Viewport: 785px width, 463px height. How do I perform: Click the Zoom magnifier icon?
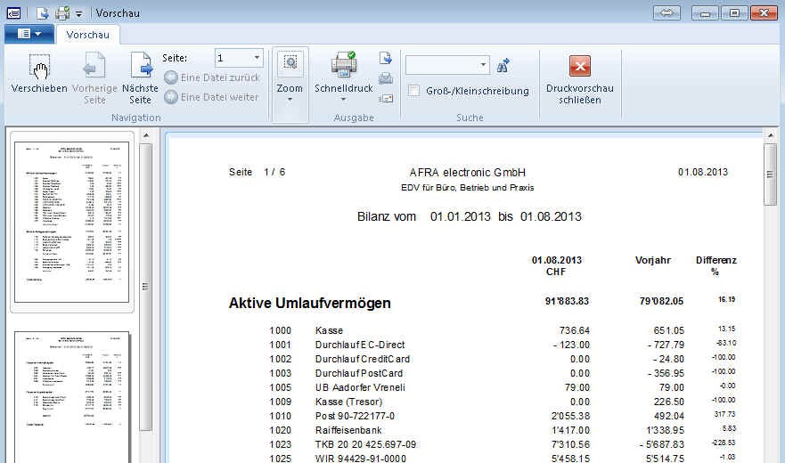pos(290,62)
